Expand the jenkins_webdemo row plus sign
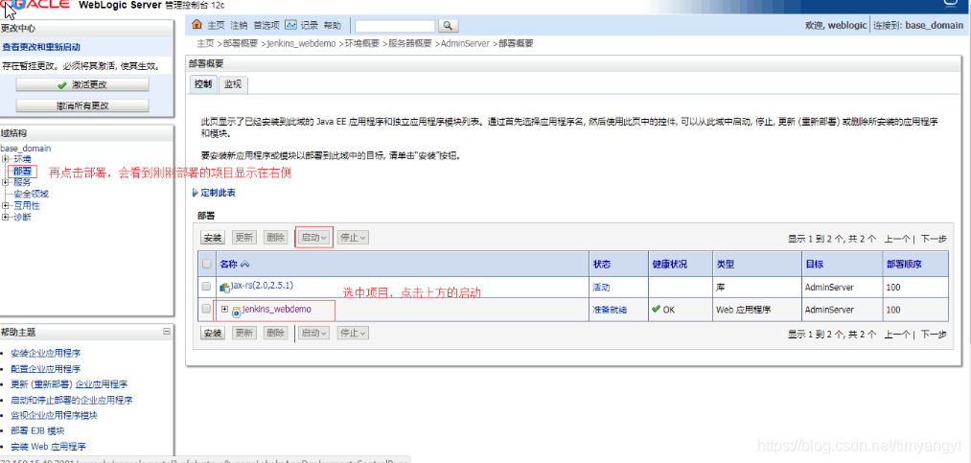This screenshot has width=971, height=463. click(x=225, y=309)
